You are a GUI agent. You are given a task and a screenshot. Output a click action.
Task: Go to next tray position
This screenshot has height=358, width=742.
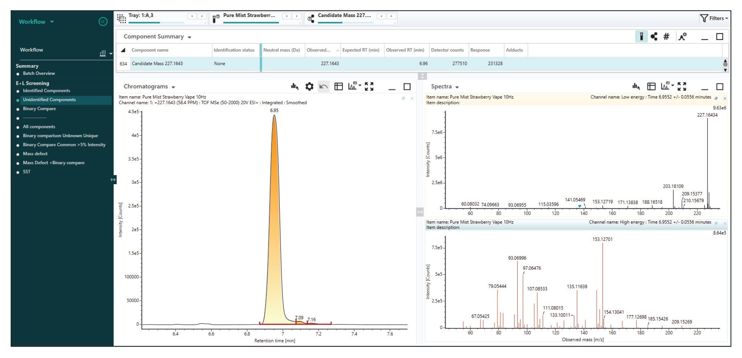[x=202, y=16]
